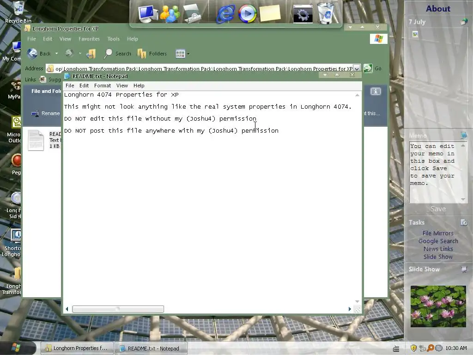Click the Windows flag logo in Explorer
473x355 pixels.
click(x=379, y=39)
